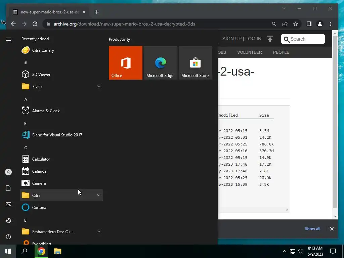
Task: Select the 786.8K size value
Action: point(266,144)
